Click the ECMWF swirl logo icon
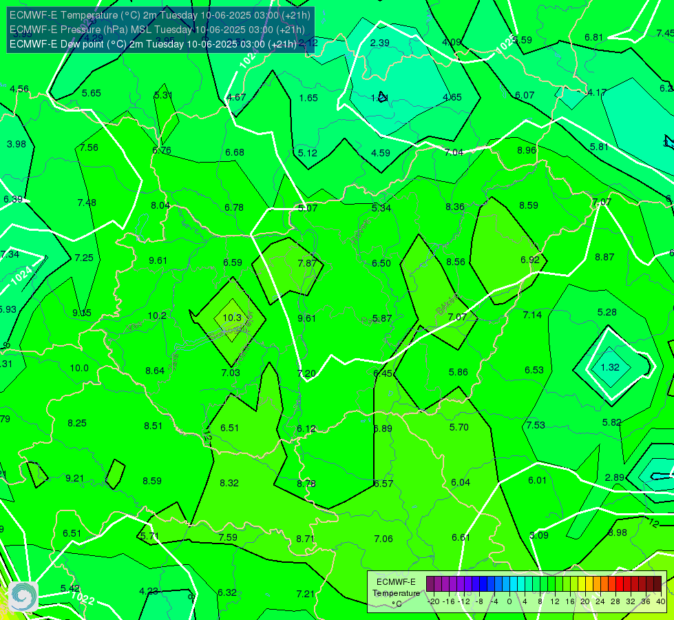The height and width of the screenshot is (620, 674). point(23,597)
